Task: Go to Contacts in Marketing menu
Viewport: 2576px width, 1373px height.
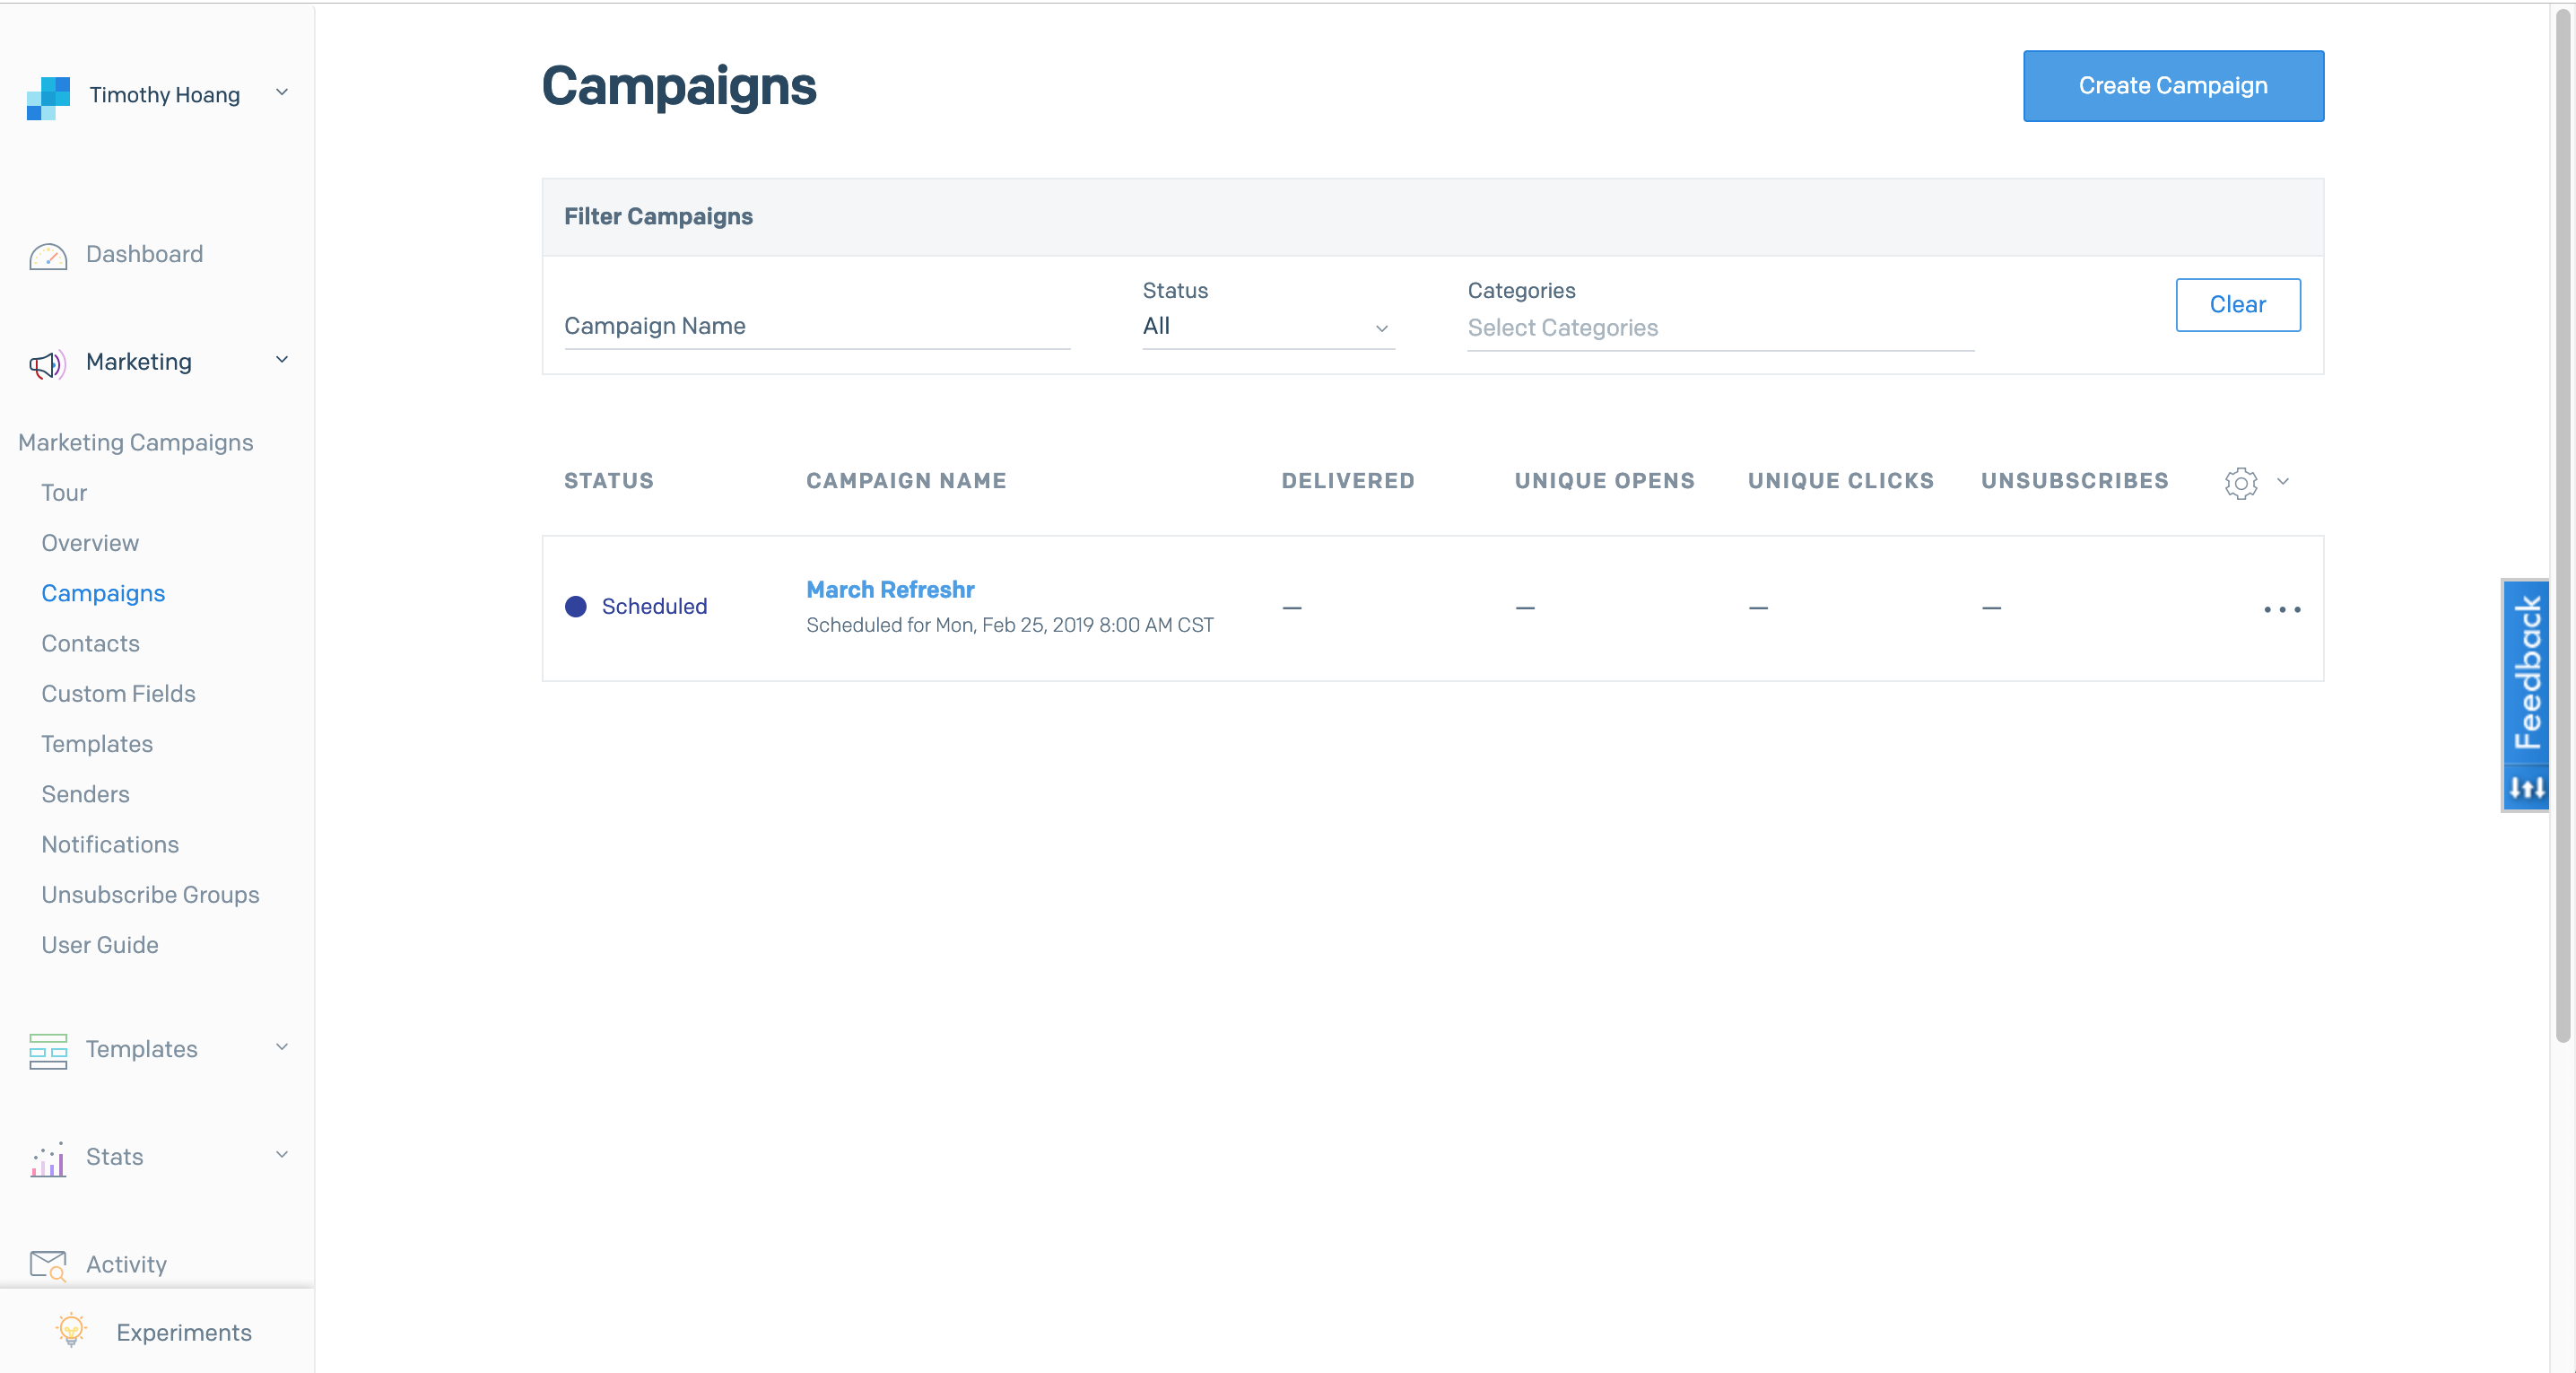Action: coord(90,643)
